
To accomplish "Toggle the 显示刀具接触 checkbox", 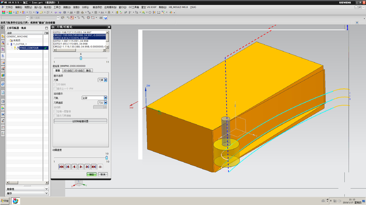I will pos(55,116).
